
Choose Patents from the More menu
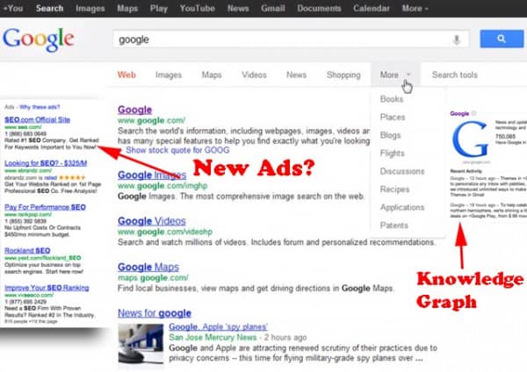pos(394,225)
